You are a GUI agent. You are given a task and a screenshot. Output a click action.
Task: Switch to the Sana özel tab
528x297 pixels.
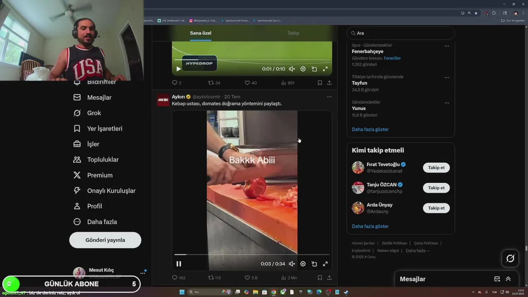click(200, 33)
